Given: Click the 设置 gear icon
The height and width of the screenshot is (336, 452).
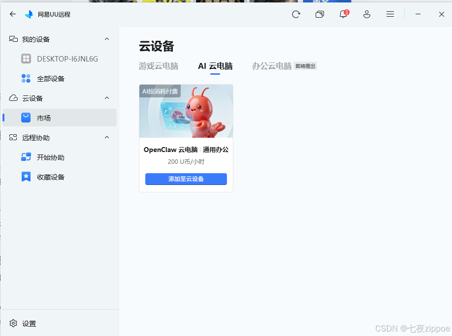Looking at the screenshot, I should pos(13,323).
